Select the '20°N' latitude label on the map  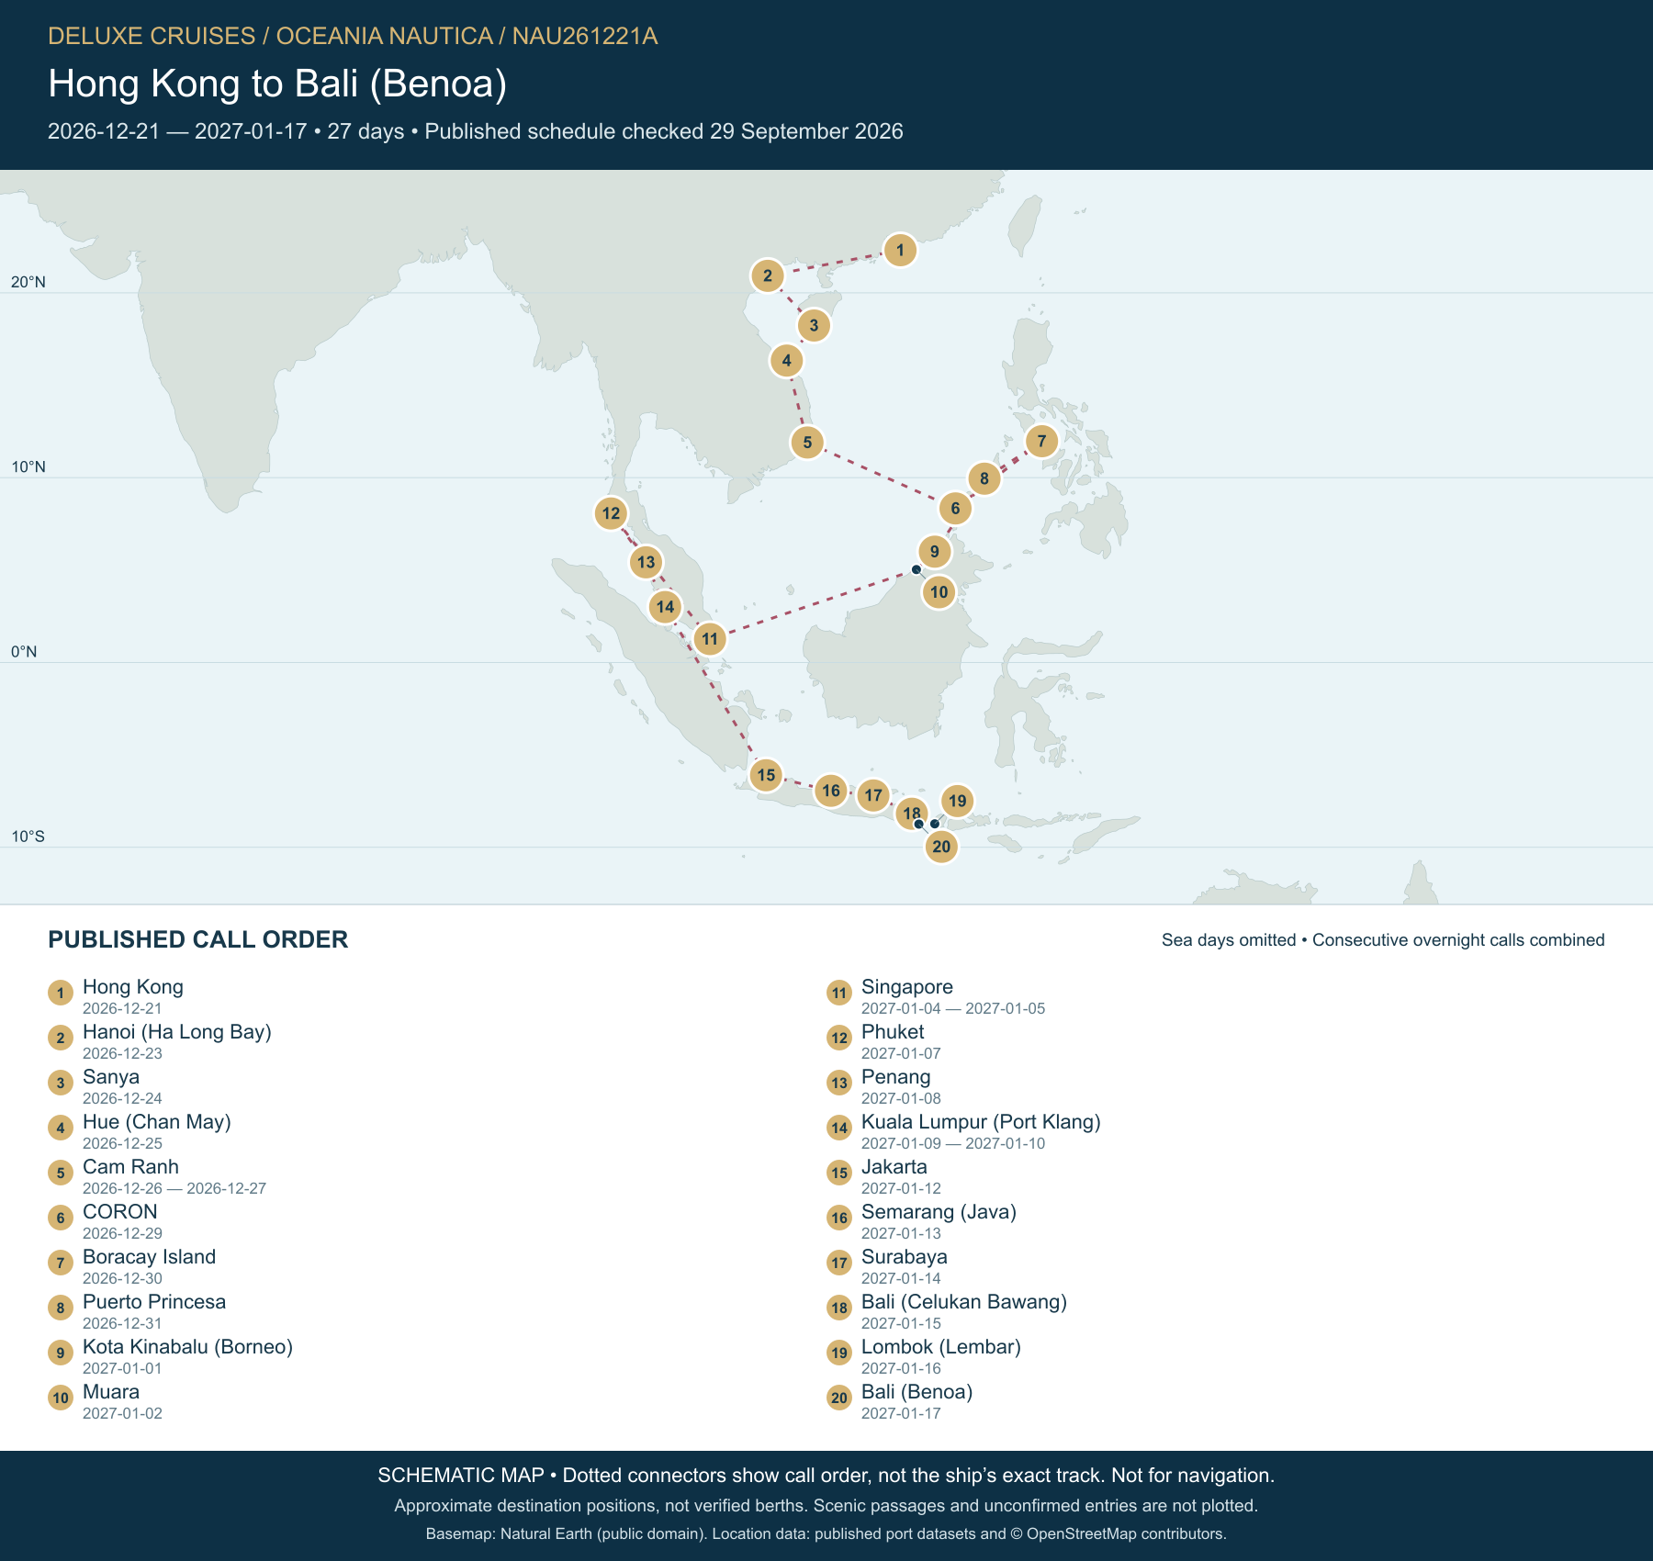28,282
